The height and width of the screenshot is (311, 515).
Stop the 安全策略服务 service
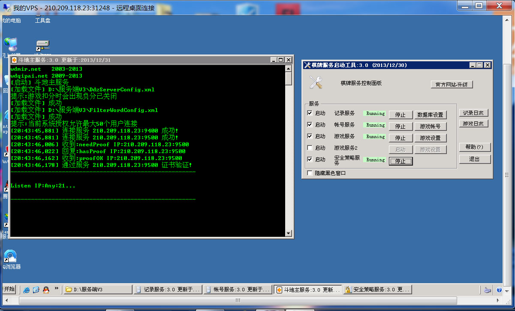click(401, 161)
